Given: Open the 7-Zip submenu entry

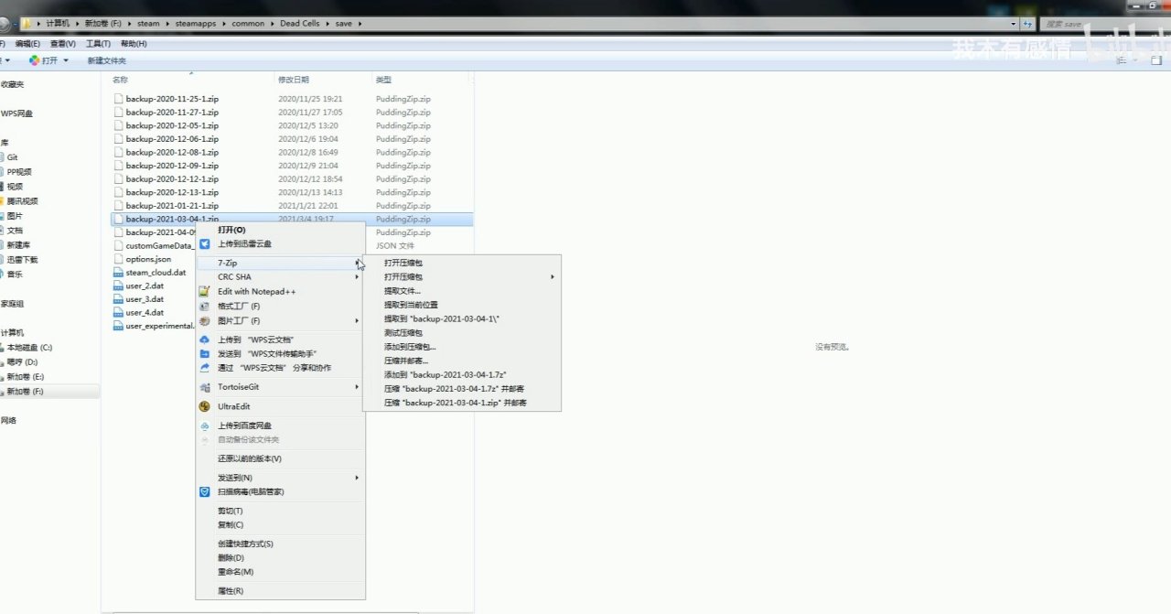Looking at the screenshot, I should pos(280,263).
